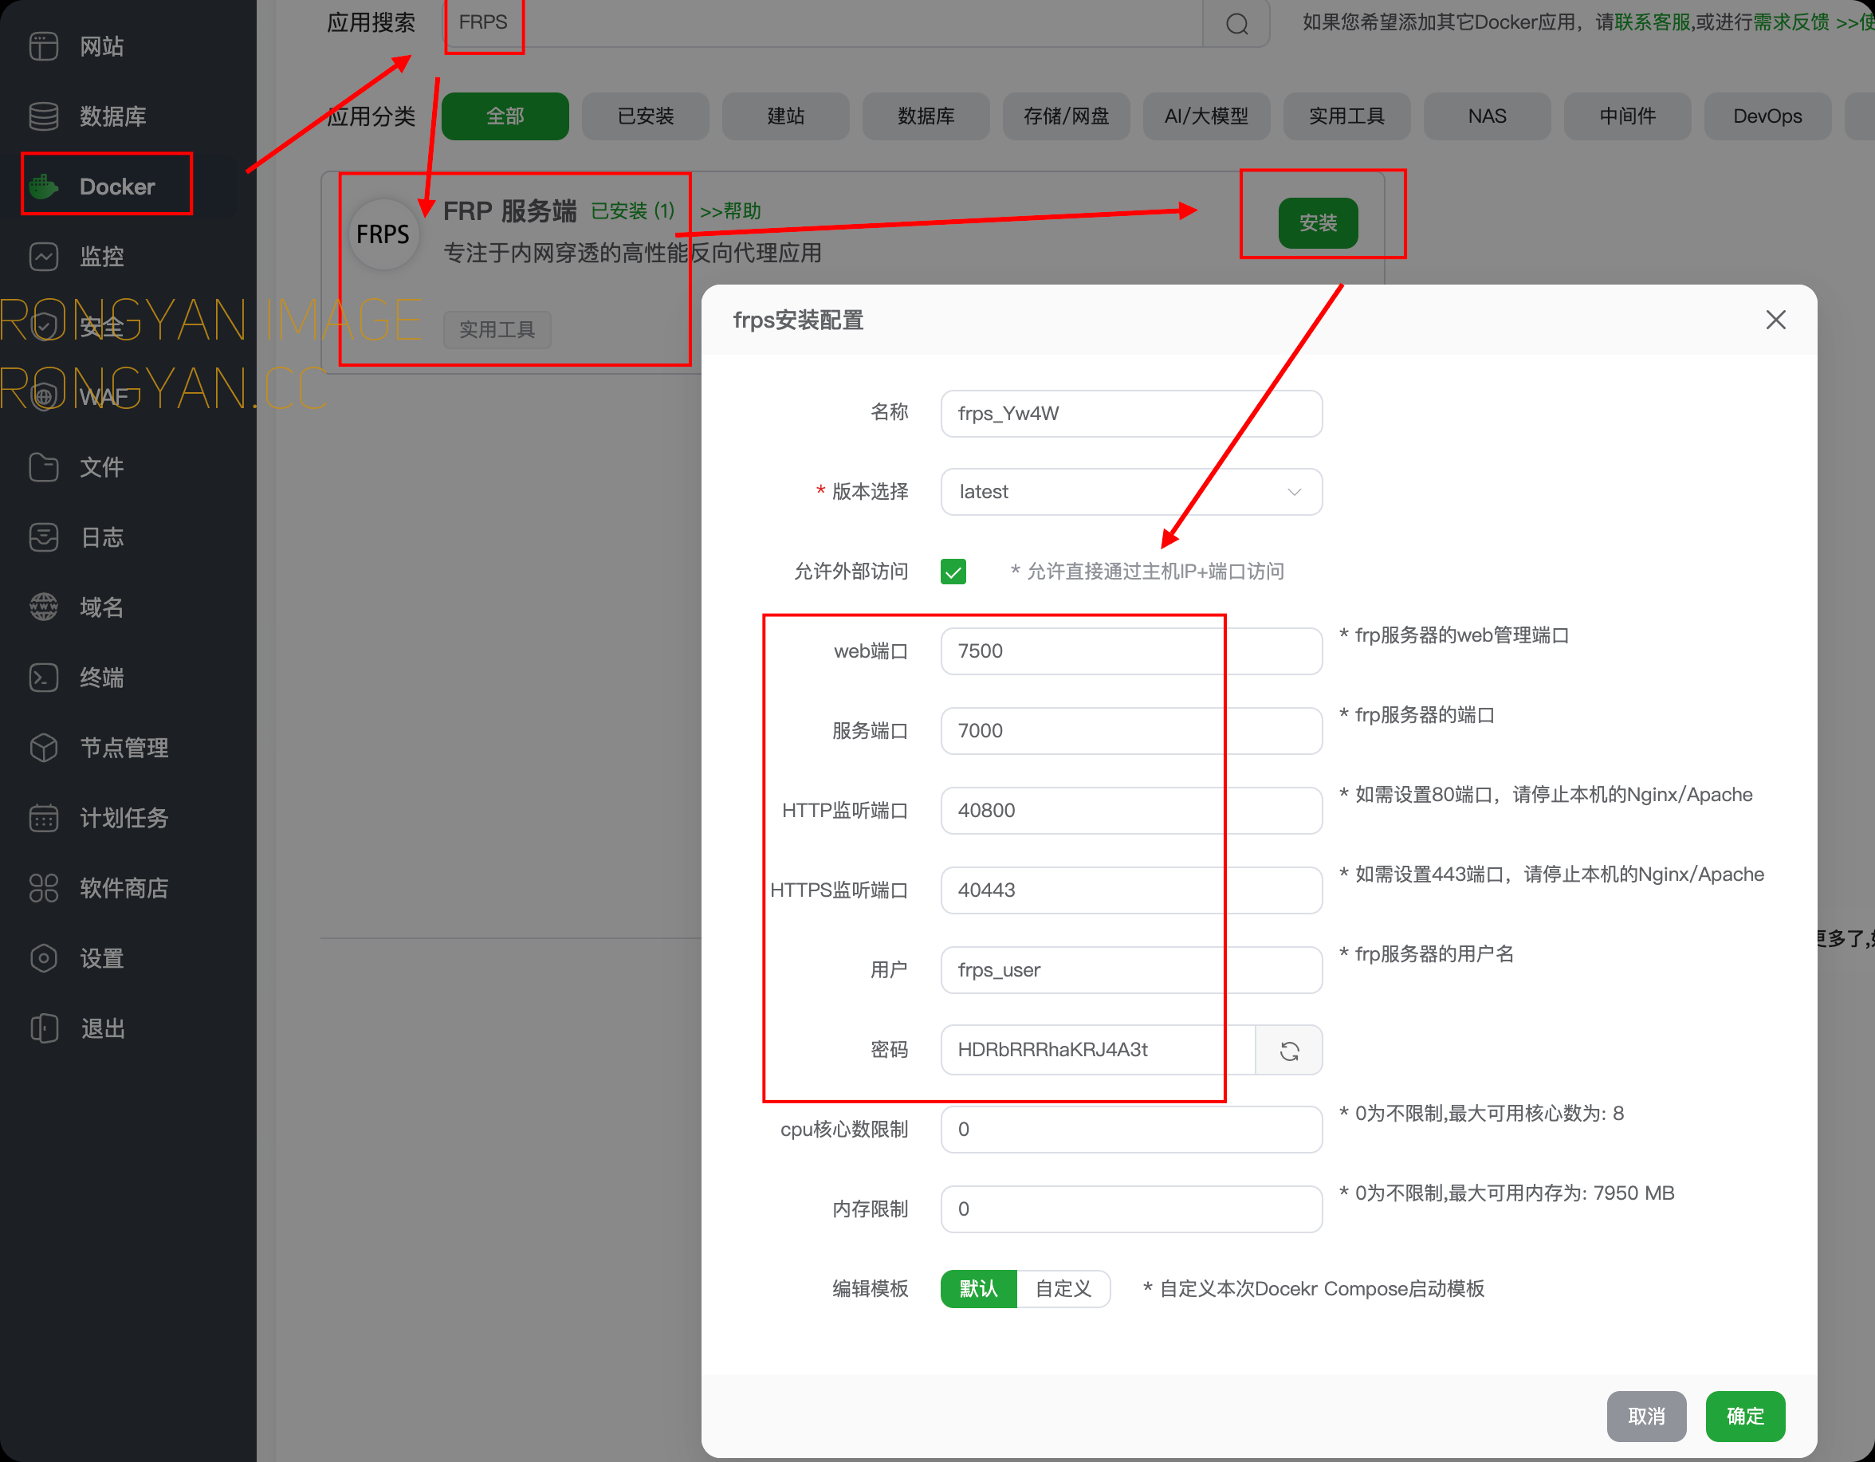Toggle the 允许外部访问 checkbox
The height and width of the screenshot is (1462, 1875).
click(x=953, y=571)
